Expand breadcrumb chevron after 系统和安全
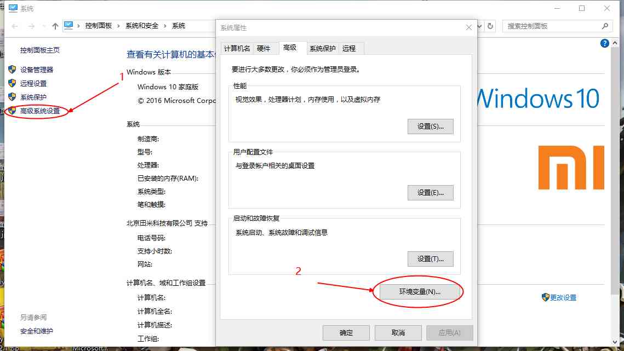This screenshot has height=351, width=624. point(165,26)
